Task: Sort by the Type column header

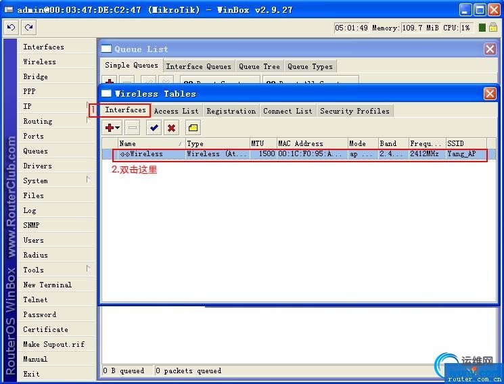Action: [x=218, y=143]
